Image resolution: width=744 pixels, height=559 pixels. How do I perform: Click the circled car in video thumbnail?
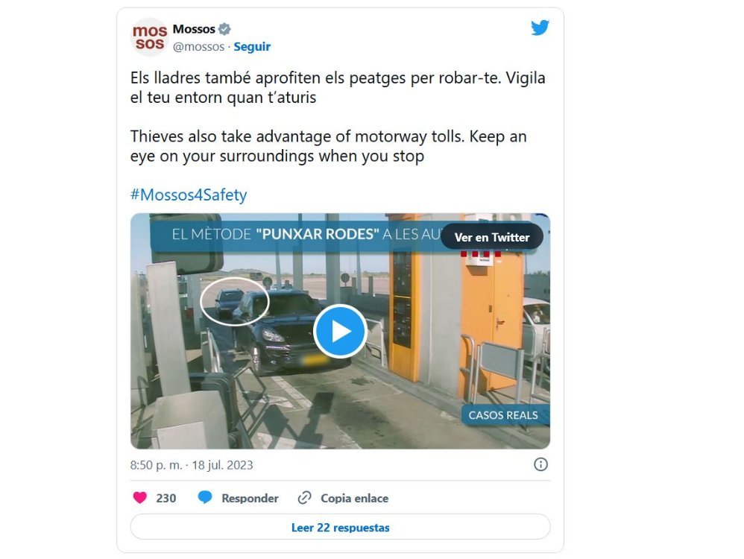pyautogui.click(x=235, y=301)
